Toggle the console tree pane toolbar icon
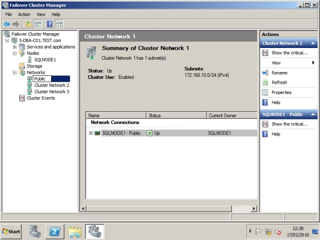The height and width of the screenshot is (240, 320). [38, 25]
